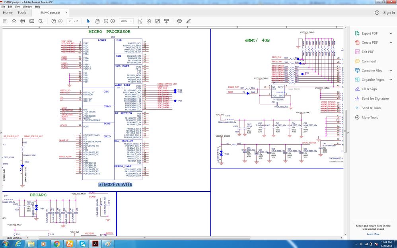Image resolution: width=397 pixels, height=248 pixels.
Task: Click the Save file icon in toolbar
Action: (5, 21)
